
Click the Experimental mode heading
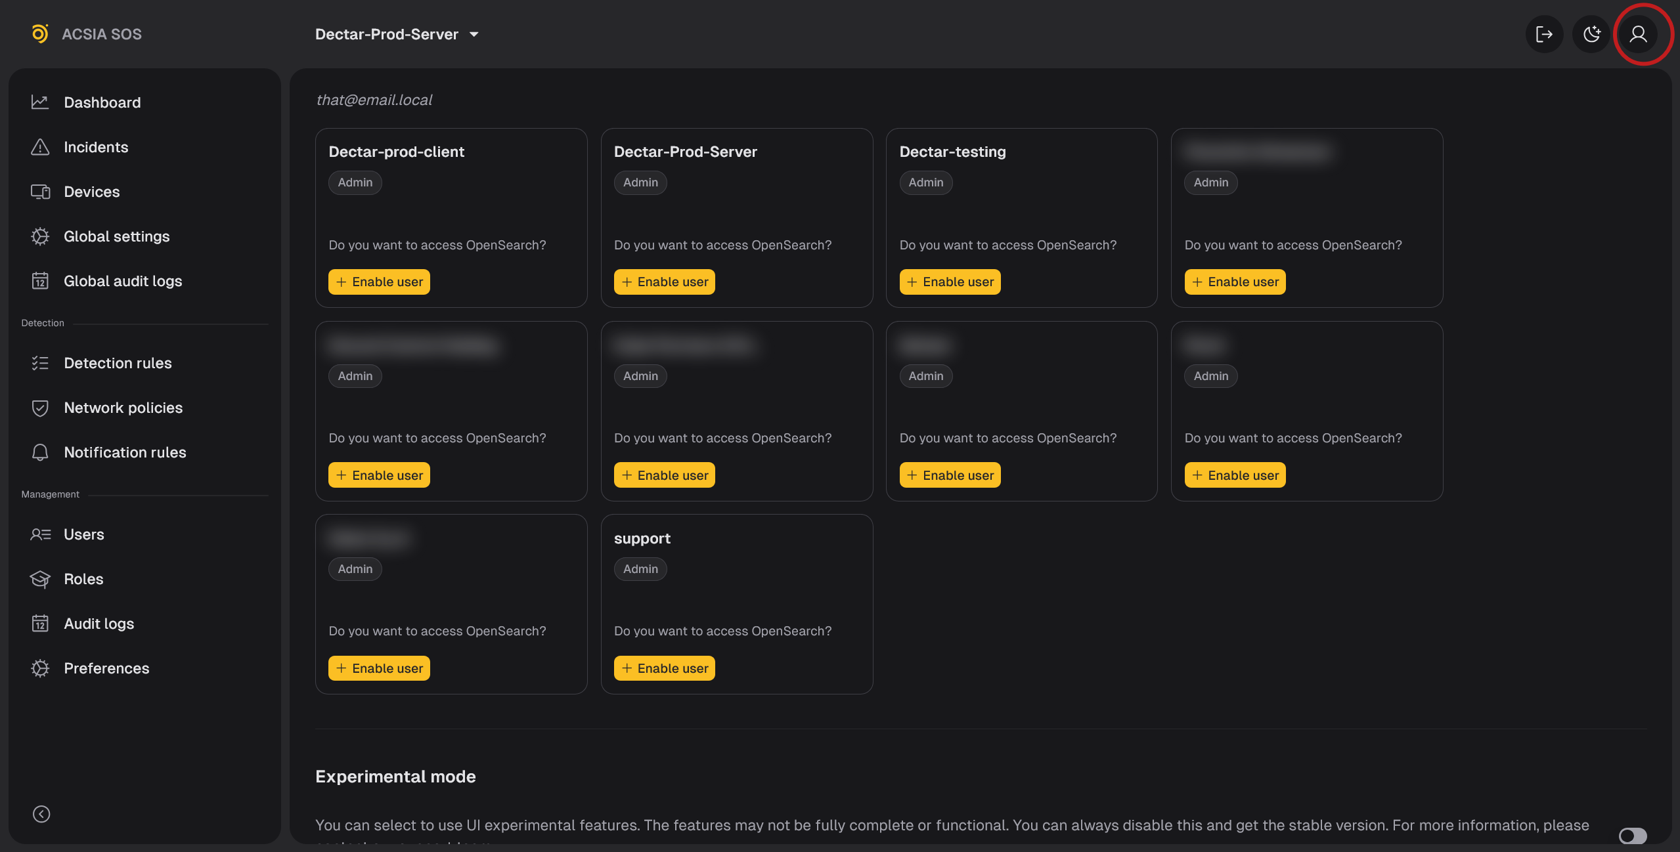395,777
